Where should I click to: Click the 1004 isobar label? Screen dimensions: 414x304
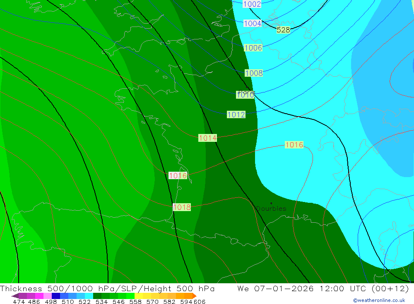coord(253,24)
